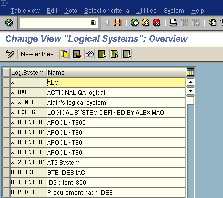
Task: Select row marker for AT2CLNT001
Action: click(x=6, y=162)
